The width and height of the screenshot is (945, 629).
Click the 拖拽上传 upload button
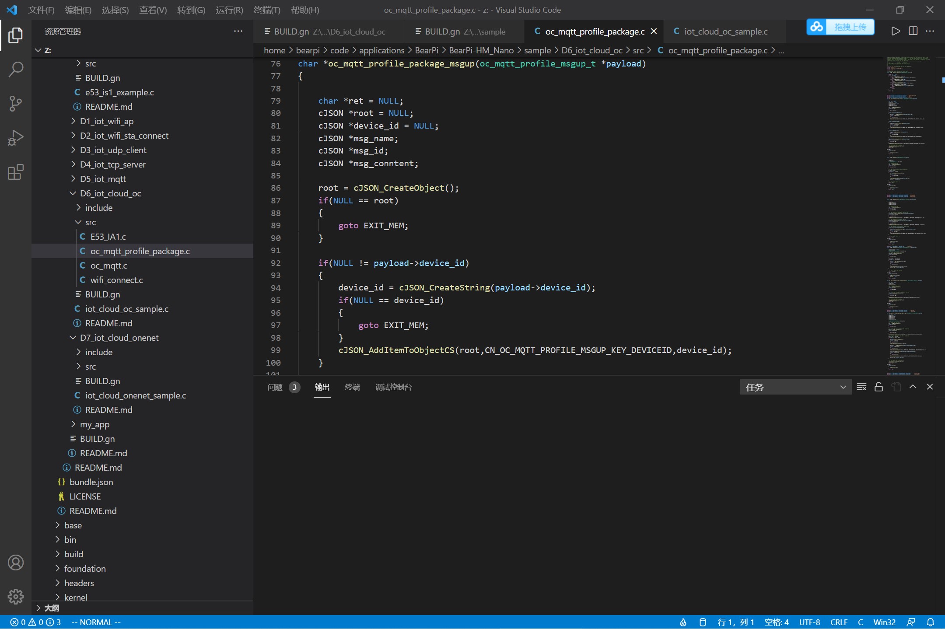[840, 27]
